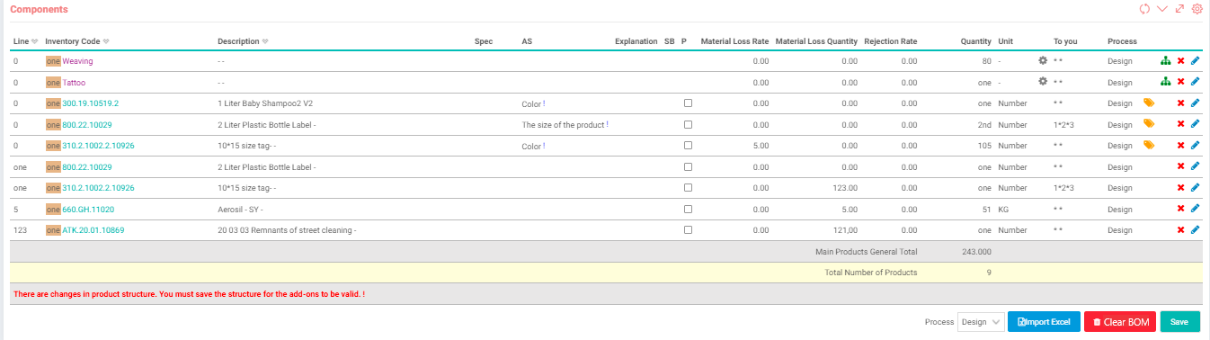Sort by the Inventory Code column arrow

(x=106, y=41)
